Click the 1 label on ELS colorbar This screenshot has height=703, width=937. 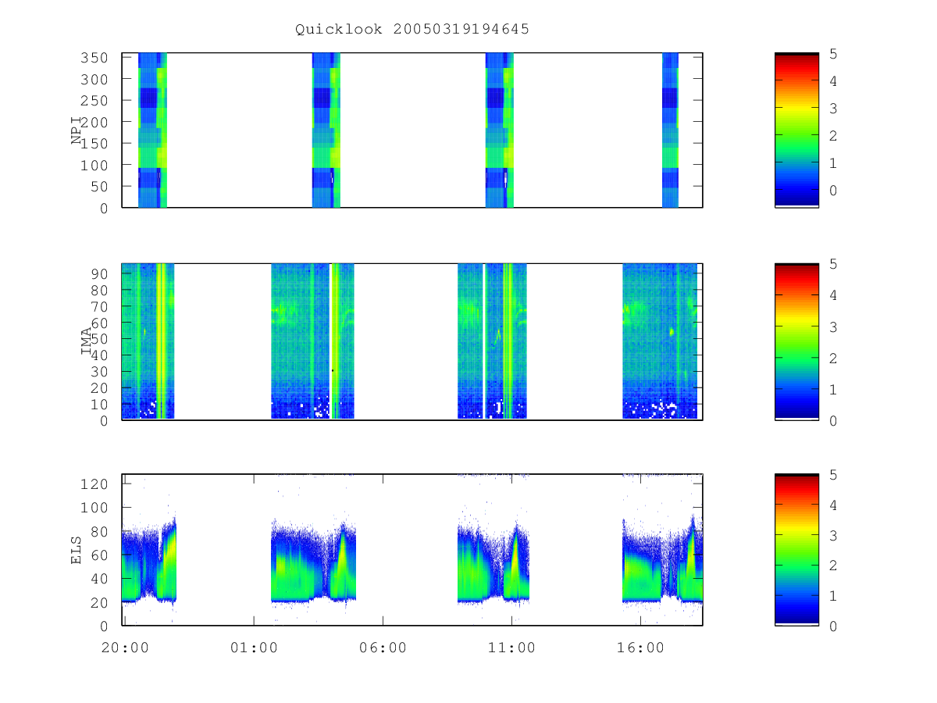point(833,596)
